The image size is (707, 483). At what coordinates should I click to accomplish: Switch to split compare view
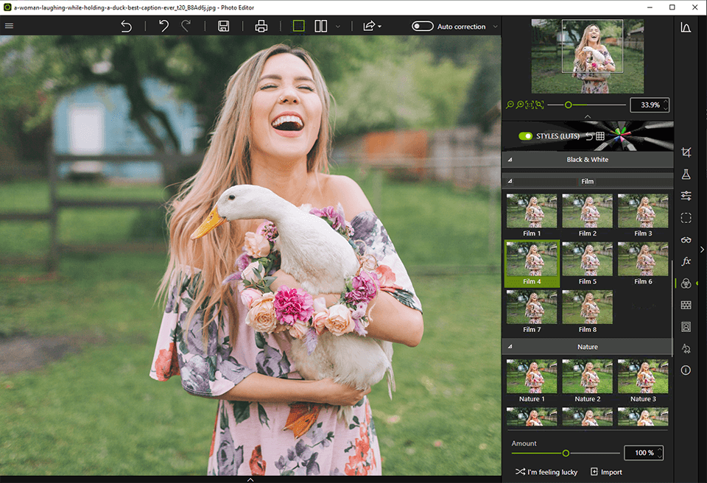tap(321, 27)
